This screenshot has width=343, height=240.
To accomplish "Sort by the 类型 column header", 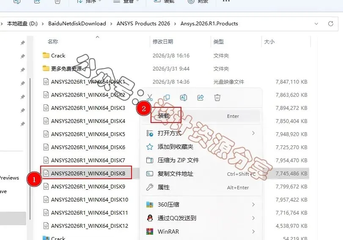I will pos(219,41).
